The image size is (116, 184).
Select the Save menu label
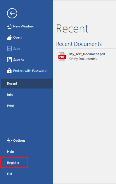click(16, 48)
